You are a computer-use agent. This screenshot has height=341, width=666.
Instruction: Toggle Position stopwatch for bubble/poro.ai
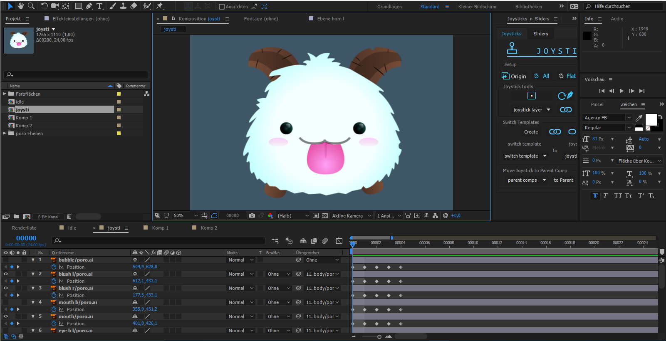point(54,267)
